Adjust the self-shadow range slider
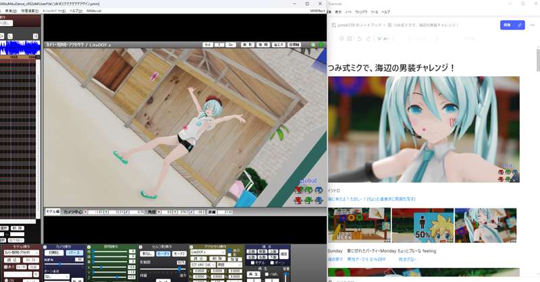Viewport: 540px width, 282px height. pyautogui.click(x=163, y=269)
